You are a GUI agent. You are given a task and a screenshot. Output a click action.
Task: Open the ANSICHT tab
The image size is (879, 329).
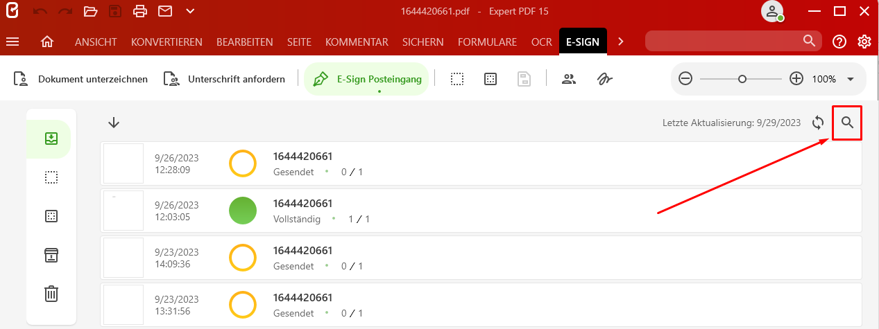tap(96, 42)
